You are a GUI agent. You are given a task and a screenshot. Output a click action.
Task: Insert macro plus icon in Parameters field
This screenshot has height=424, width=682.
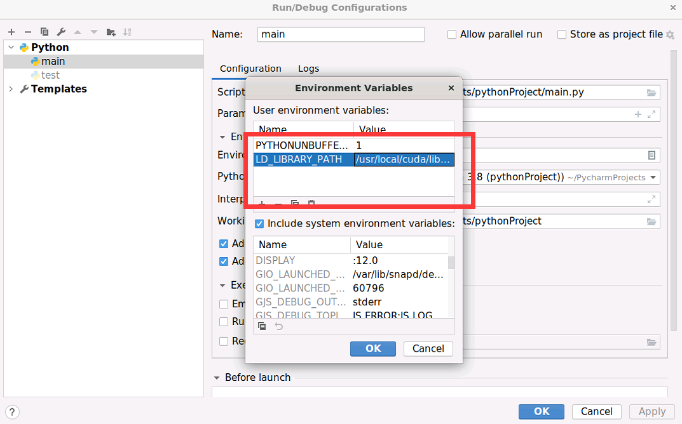638,114
